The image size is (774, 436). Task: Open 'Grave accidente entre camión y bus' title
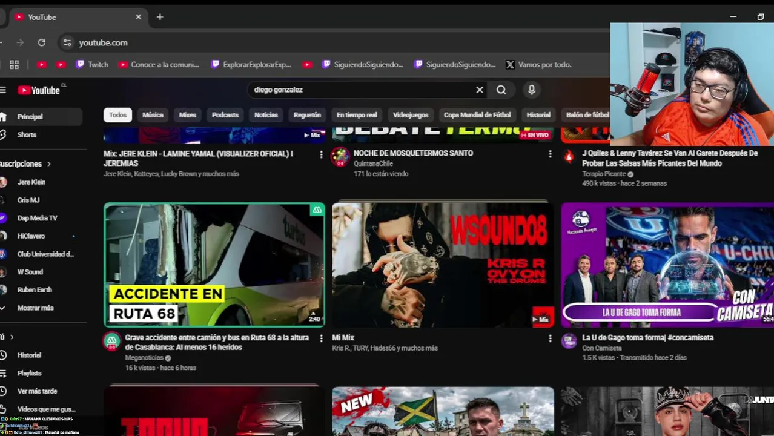pos(217,342)
